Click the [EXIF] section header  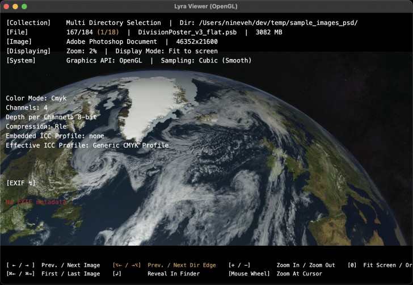pyautogui.click(x=21, y=183)
